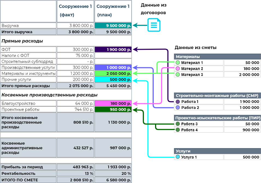Click the Сооружение 1 (факт) column header

[x=75, y=11]
